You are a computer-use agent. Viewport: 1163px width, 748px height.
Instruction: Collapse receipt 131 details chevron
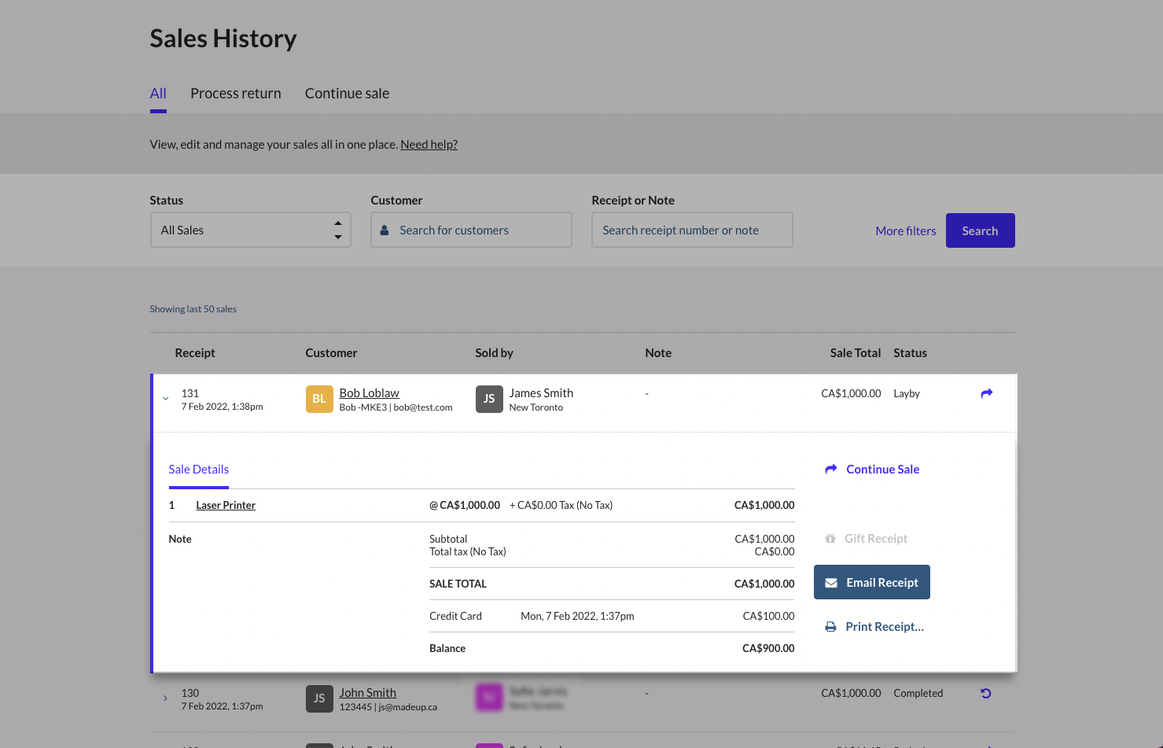pos(165,399)
